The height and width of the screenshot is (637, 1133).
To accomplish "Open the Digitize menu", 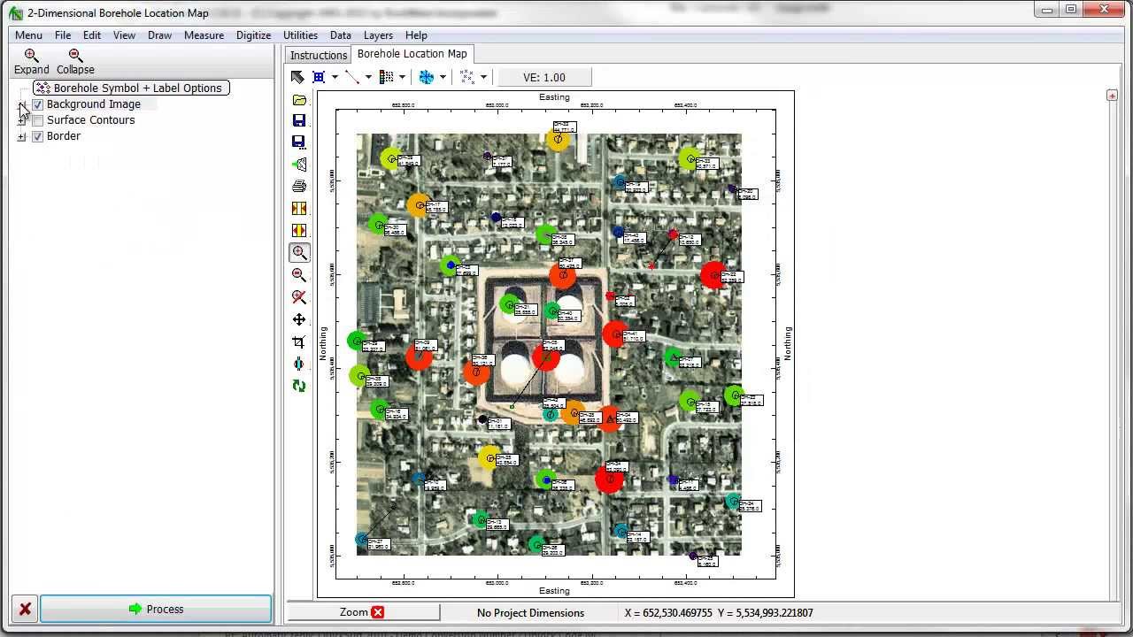I will [254, 35].
